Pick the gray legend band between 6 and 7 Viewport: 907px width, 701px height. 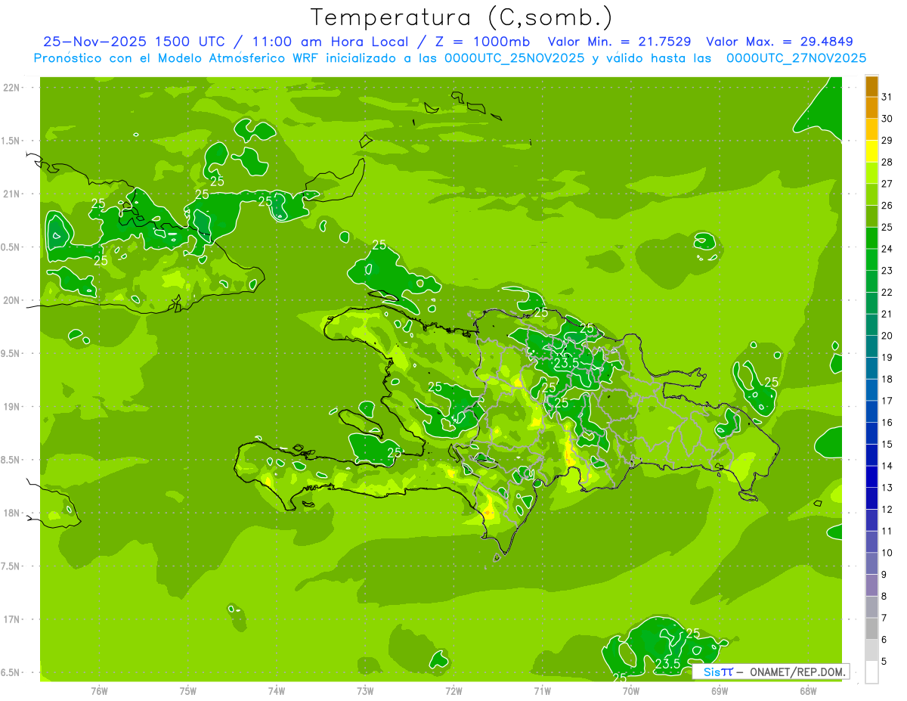(x=871, y=629)
